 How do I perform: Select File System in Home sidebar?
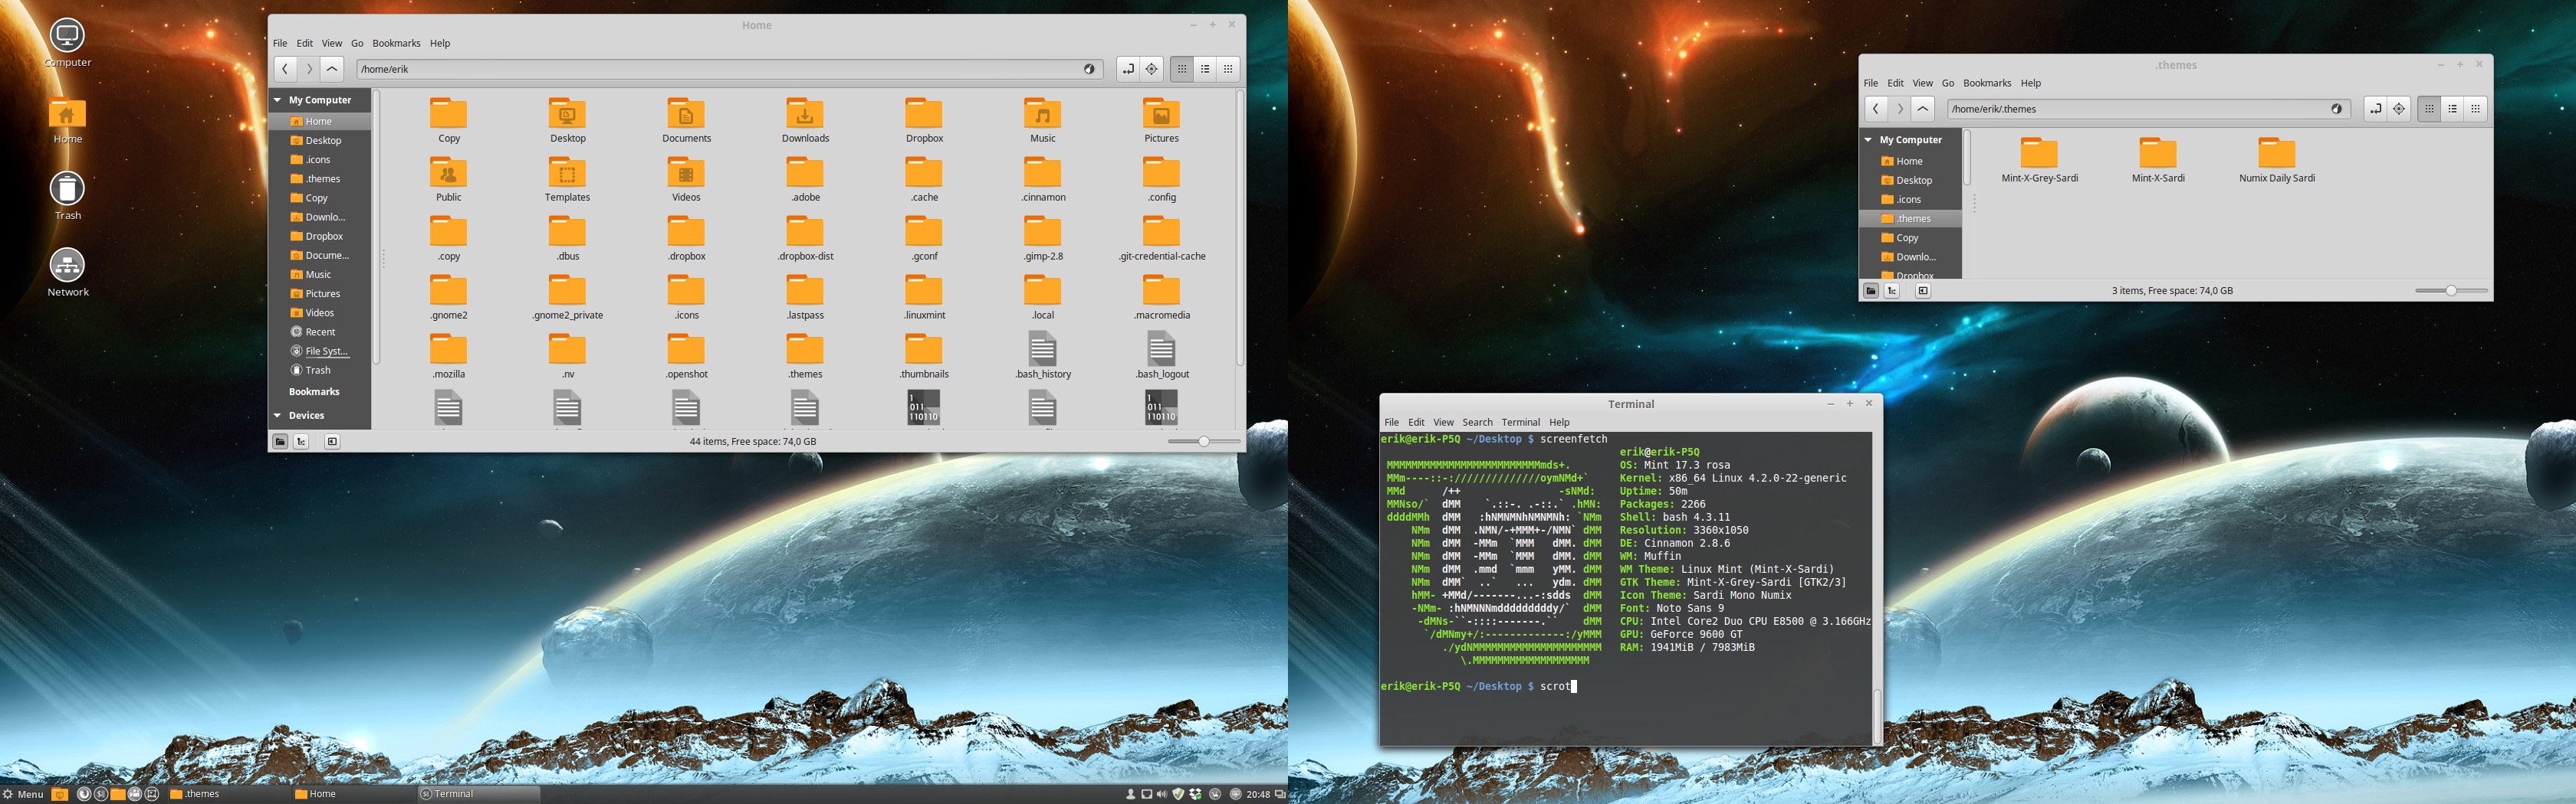click(x=320, y=351)
